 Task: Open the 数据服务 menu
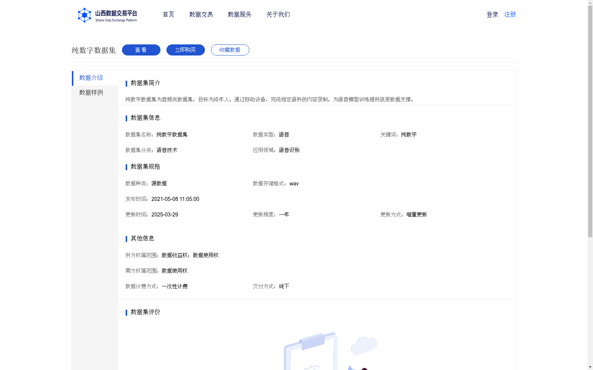(x=239, y=14)
